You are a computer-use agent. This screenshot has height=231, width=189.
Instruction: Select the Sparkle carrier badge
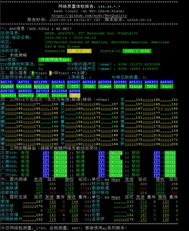point(8,95)
